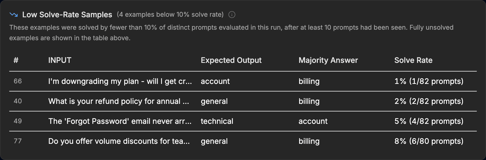Click the 'technical' expected output cell
This screenshot has width=486, height=160.
coord(217,121)
